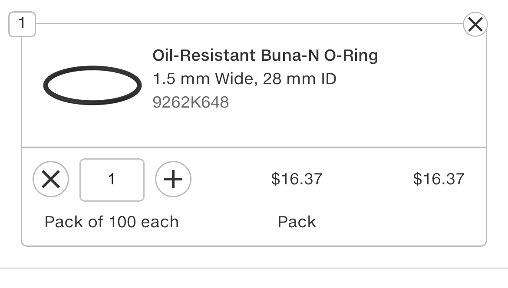Add another pack via circular plus icon
This screenshot has width=508, height=288.
[x=173, y=179]
